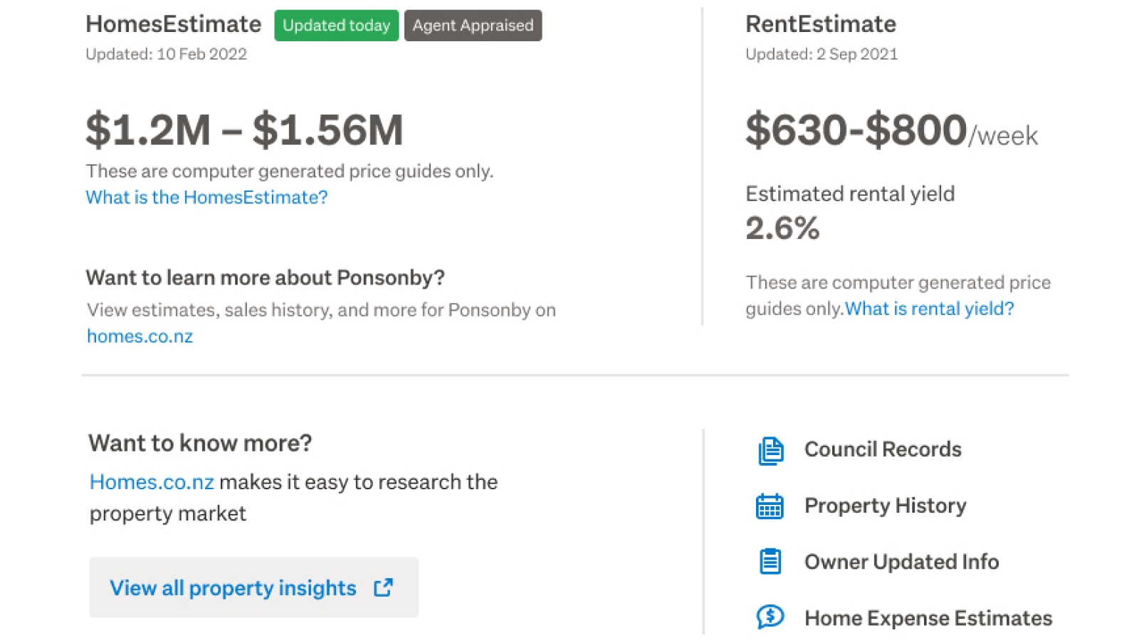Click the Council Records document icon
Screen dimensions: 1139x640
click(x=770, y=450)
